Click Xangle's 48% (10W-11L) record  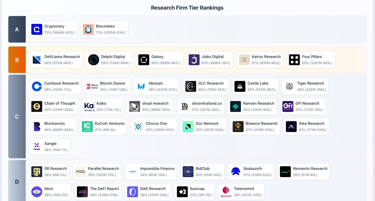(x=56, y=150)
